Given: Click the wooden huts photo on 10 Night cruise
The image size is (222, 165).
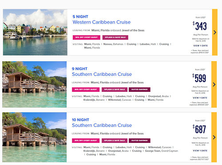Looking at the screenshot, I should point(34,137).
